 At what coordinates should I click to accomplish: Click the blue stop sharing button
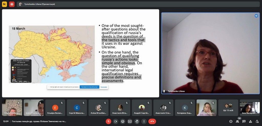point(89,87)
